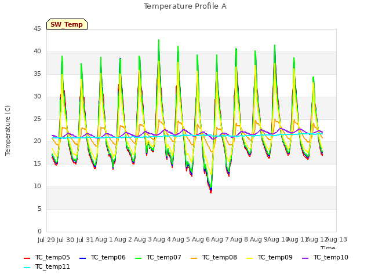The height and width of the screenshot is (278, 371).
Task: Toggle the TC_temp11 legend entry
Action: [x=47, y=266]
